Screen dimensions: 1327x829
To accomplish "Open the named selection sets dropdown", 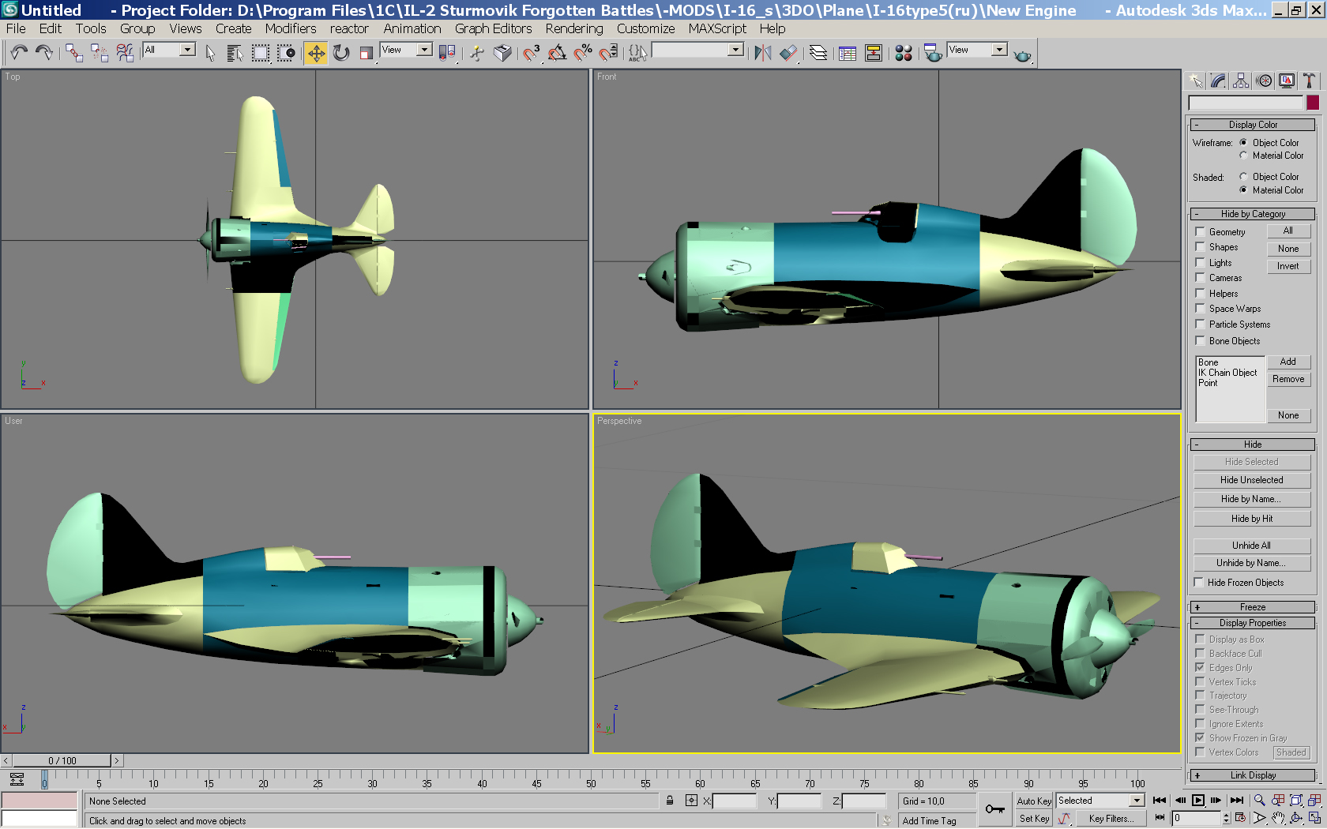I will [x=735, y=50].
